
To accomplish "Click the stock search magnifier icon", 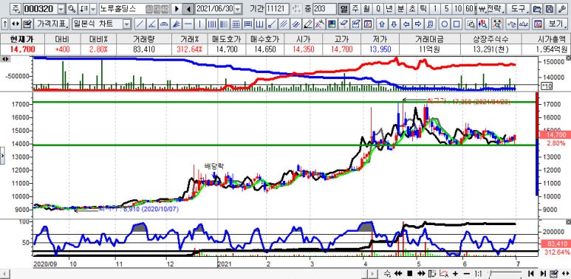I will (x=72, y=8).
